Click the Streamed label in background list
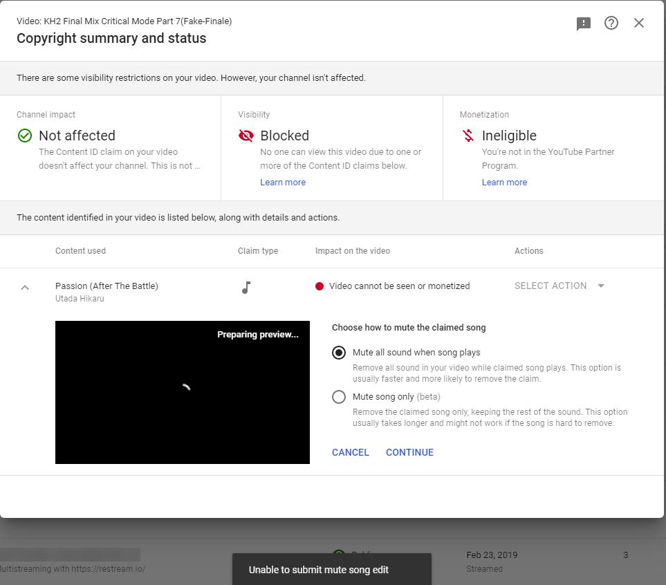This screenshot has height=585, width=666. [x=484, y=568]
